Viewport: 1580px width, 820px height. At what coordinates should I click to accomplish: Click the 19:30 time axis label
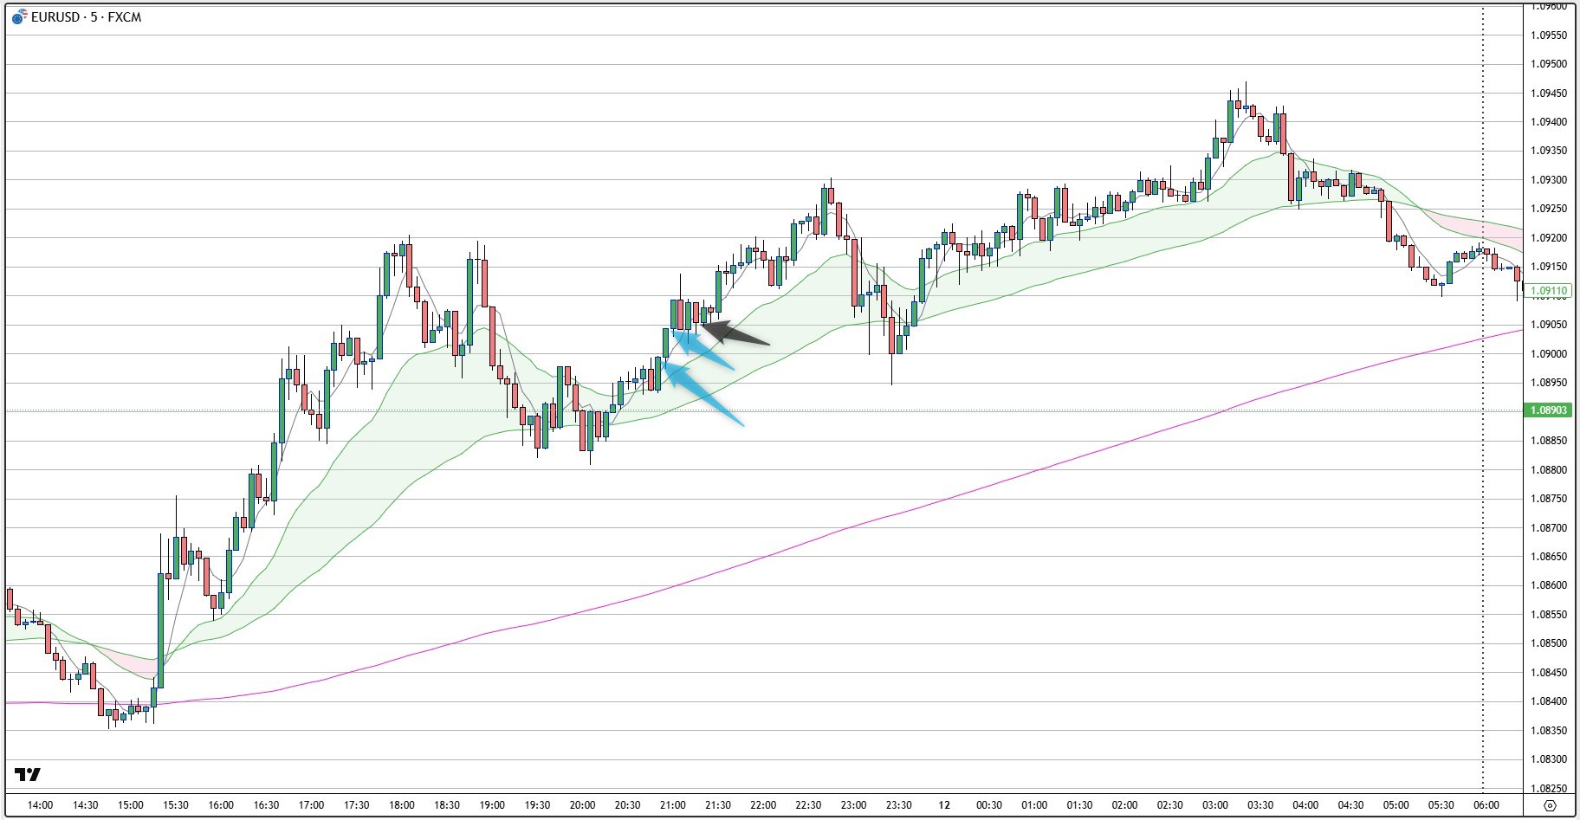point(537,805)
